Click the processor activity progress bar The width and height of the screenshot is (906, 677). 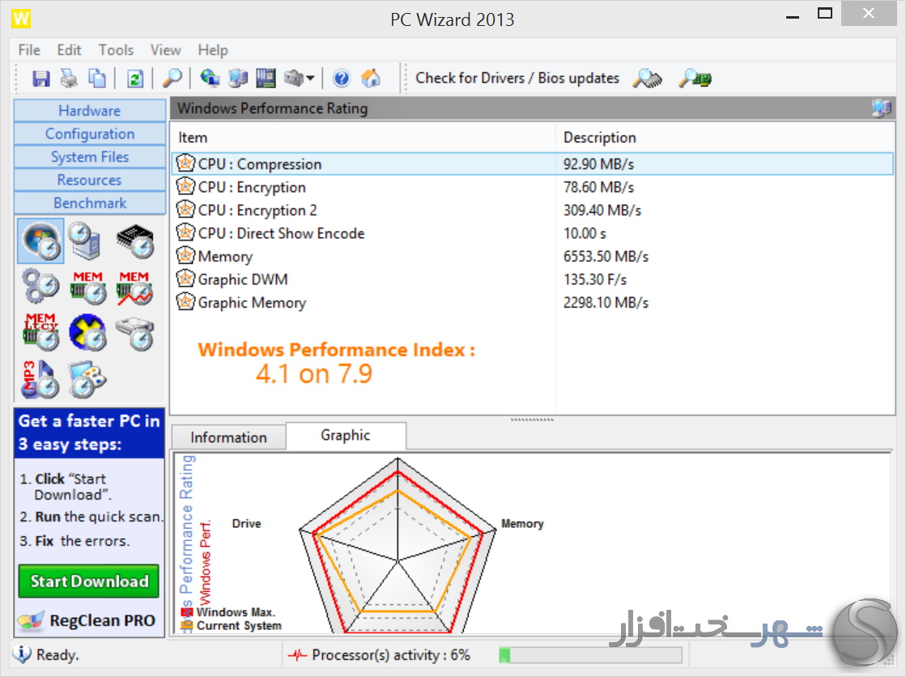coord(590,655)
